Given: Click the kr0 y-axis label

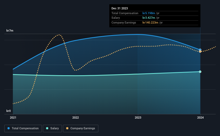Looking at the screenshot, I should coord(9,111).
